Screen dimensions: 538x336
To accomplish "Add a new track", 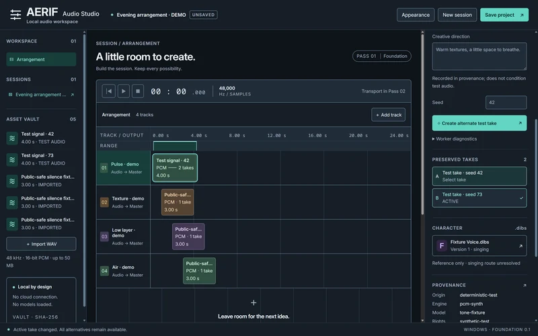I will (389, 115).
